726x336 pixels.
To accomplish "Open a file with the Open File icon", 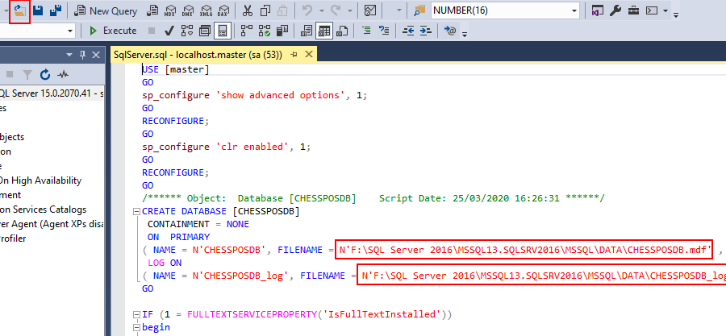I will coord(19,10).
